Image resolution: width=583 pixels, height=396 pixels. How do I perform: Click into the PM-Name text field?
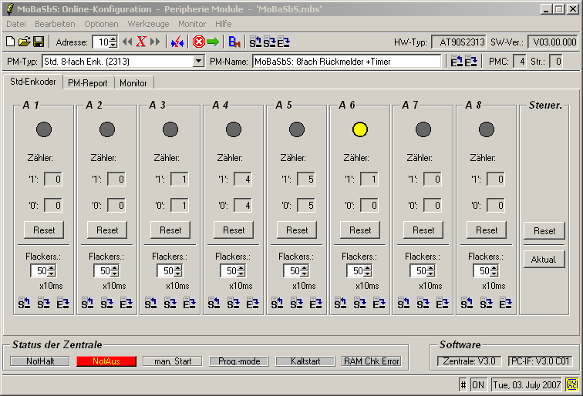point(347,61)
